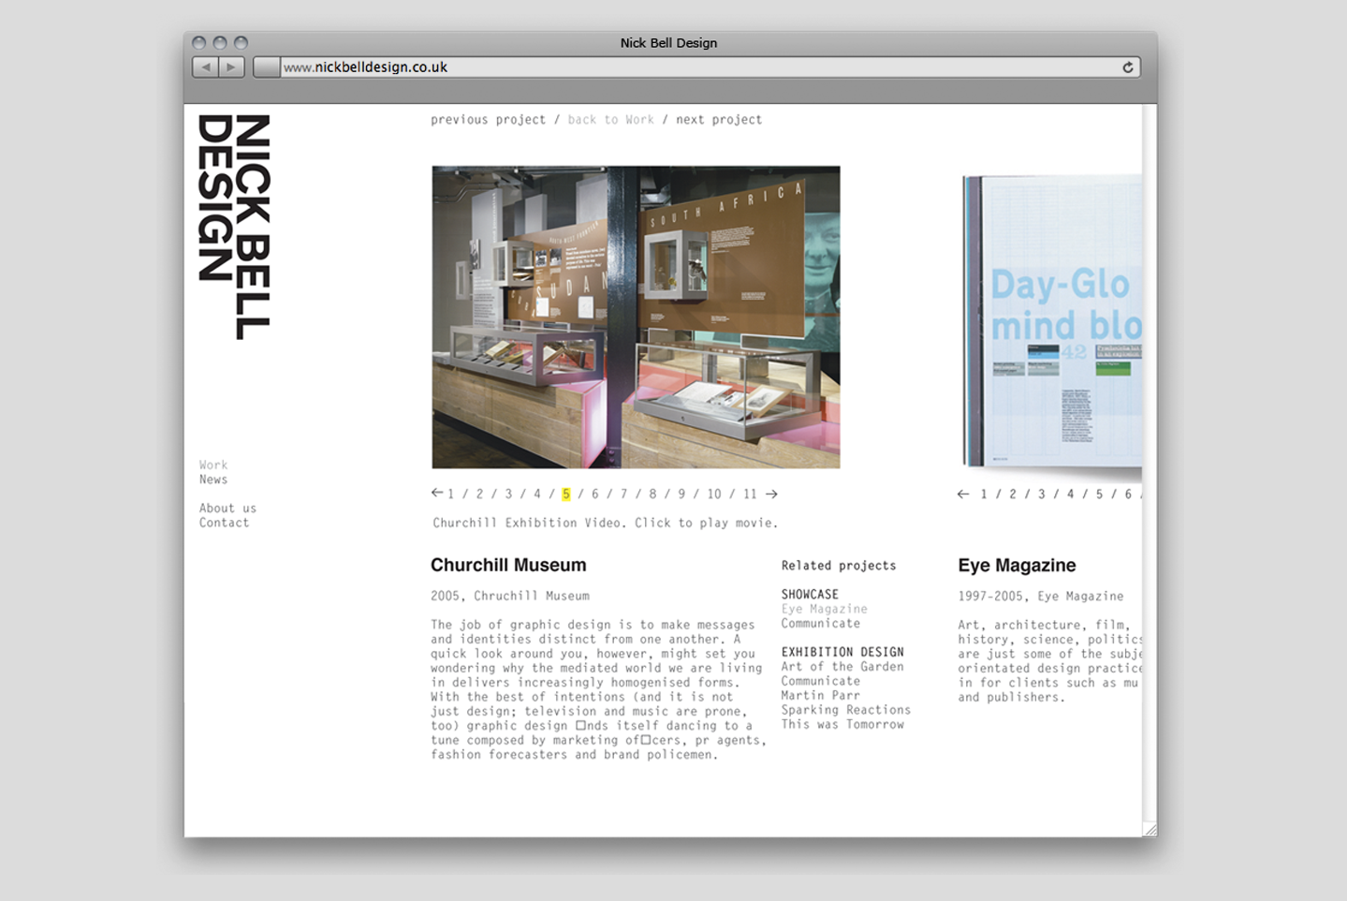This screenshot has width=1347, height=901.
Task: Click the SHOWCASE category label
Action: (x=810, y=595)
